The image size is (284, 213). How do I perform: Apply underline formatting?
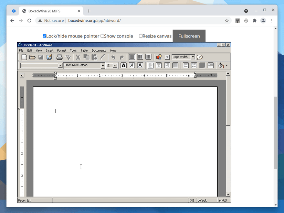(140, 65)
